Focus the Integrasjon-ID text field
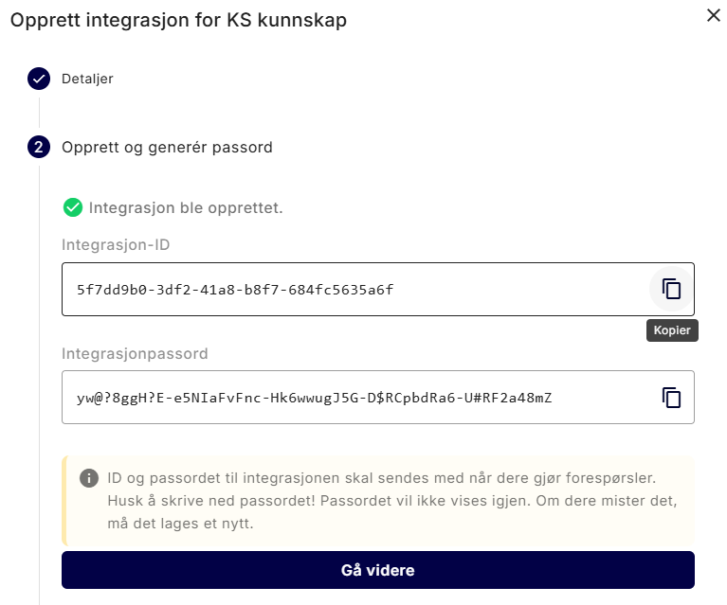This screenshot has width=727, height=605. [351, 289]
